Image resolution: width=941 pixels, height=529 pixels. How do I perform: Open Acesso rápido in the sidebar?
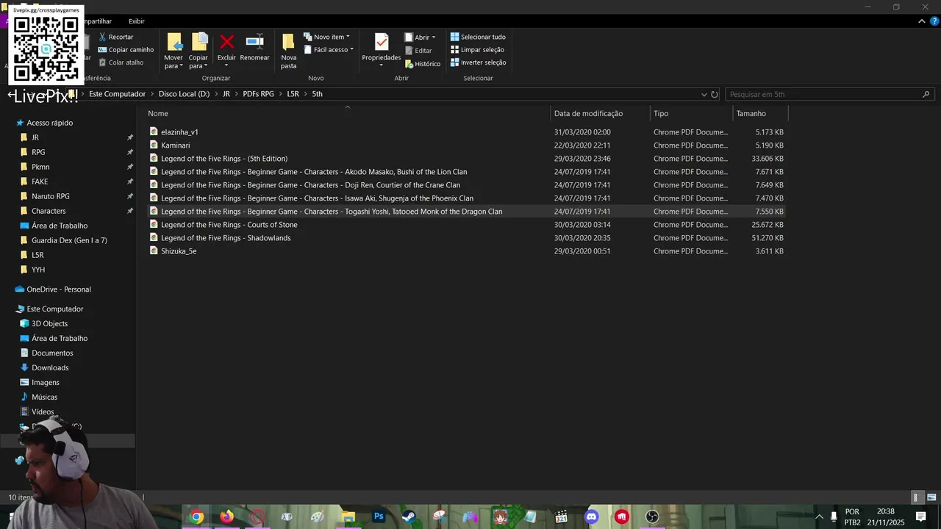click(x=50, y=123)
